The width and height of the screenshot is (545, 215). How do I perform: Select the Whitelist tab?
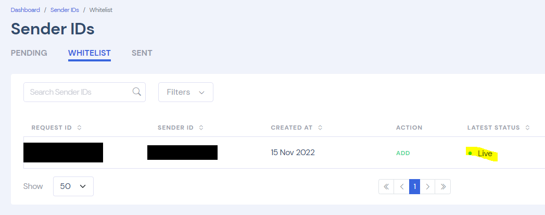pyautogui.click(x=89, y=53)
